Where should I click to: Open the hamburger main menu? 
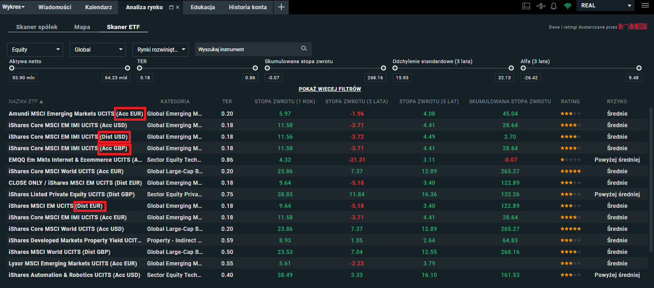point(645,6)
